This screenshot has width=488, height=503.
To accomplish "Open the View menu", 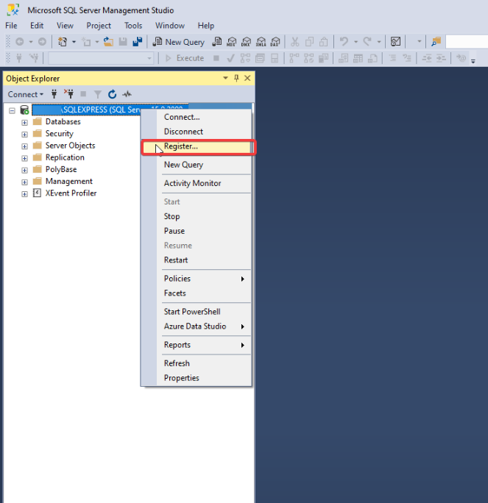I will (65, 26).
